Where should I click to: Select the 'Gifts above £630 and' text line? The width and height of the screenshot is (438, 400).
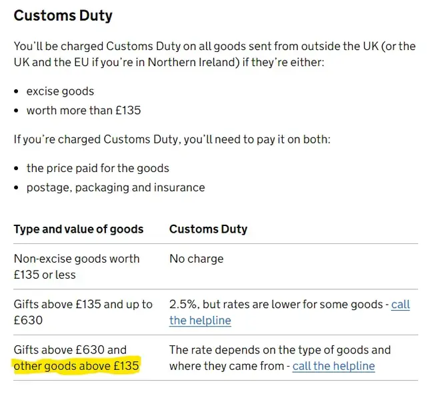coord(70,350)
